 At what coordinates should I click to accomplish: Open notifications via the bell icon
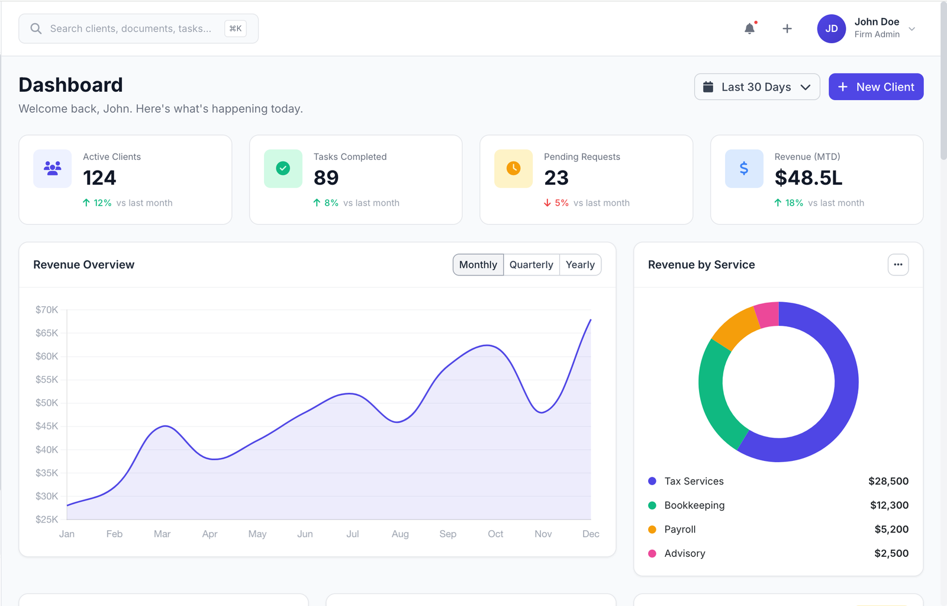coord(749,28)
